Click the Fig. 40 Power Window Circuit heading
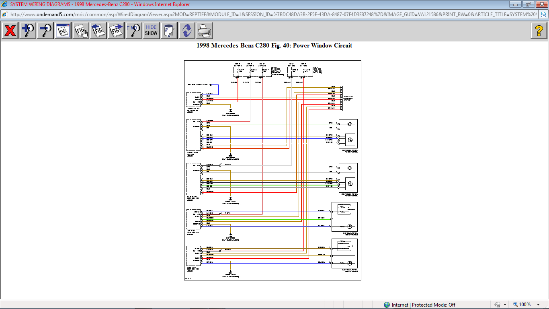 tap(274, 45)
